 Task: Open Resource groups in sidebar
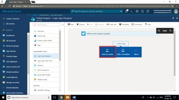[11, 46]
